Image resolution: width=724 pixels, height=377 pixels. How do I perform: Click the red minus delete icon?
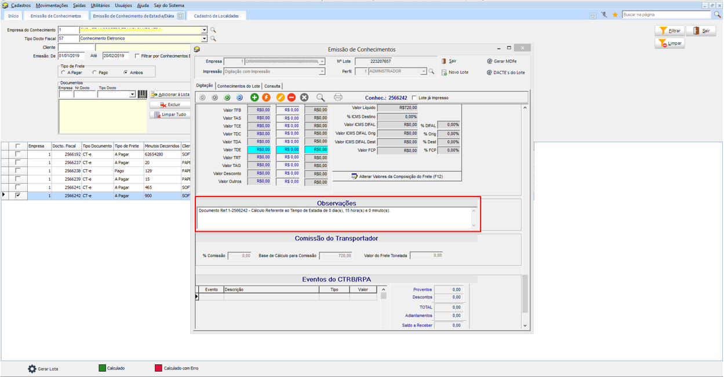292,97
